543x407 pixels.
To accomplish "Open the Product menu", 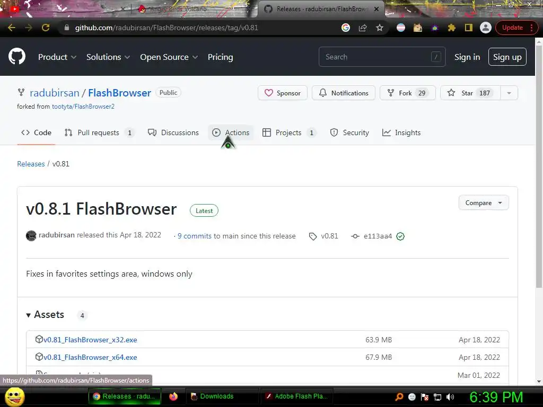I will 57,57.
